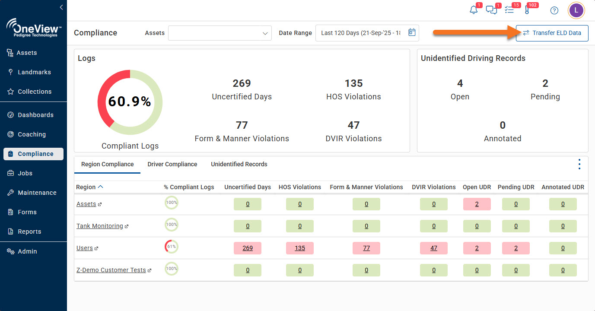595x311 pixels.
Task: Switch to the Driver Compliance tab
Action: 172,164
